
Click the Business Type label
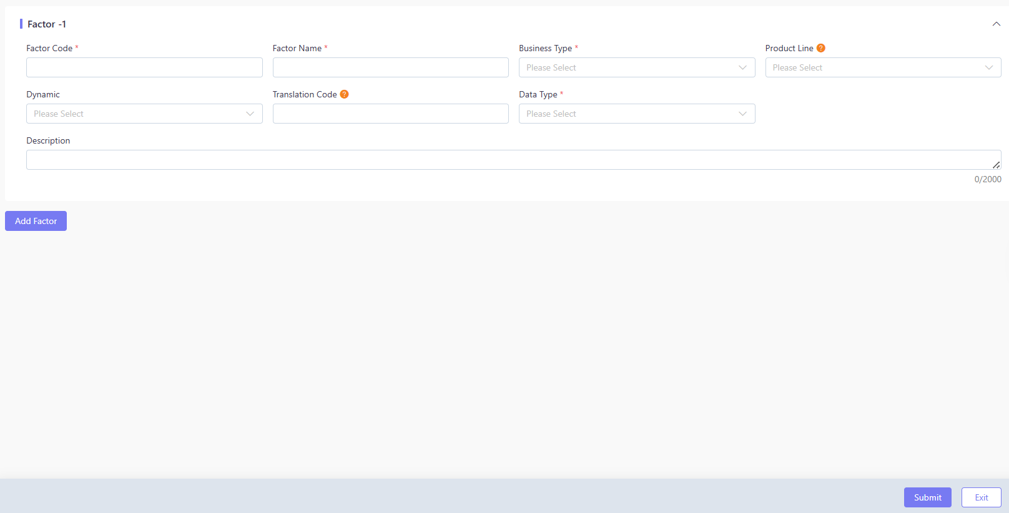point(545,48)
